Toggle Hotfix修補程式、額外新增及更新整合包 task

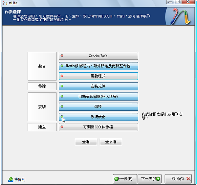98,66
